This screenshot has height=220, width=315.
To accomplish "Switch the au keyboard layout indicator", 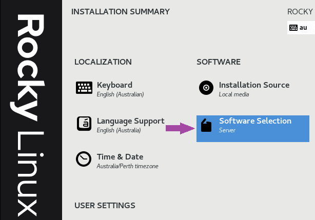I will 301,28.
